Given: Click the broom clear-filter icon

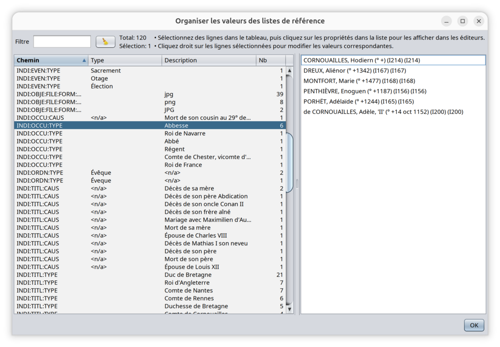Looking at the screenshot, I should 106,42.
